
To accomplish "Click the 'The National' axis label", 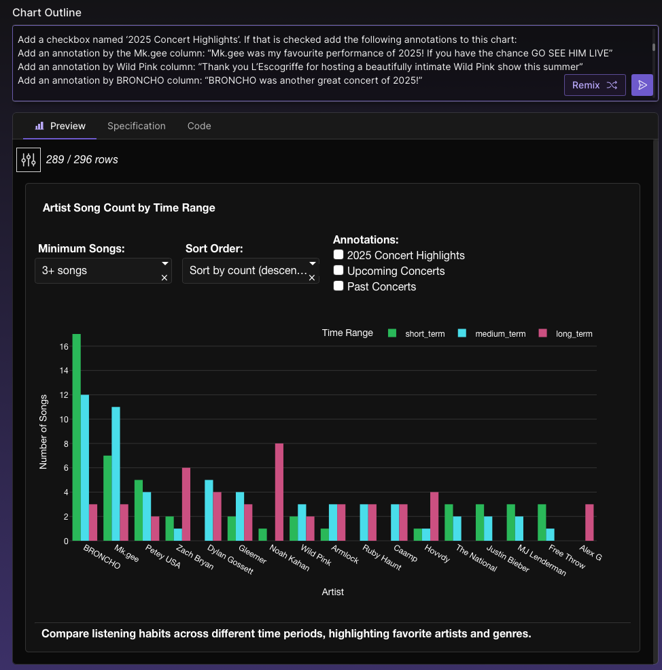I will click(476, 558).
